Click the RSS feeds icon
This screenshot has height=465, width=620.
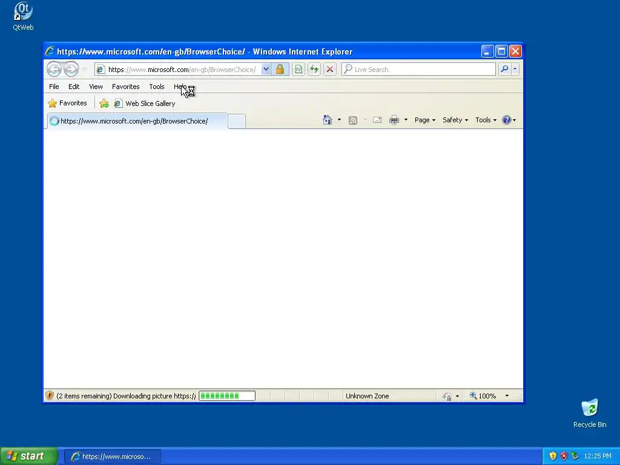[x=353, y=120]
